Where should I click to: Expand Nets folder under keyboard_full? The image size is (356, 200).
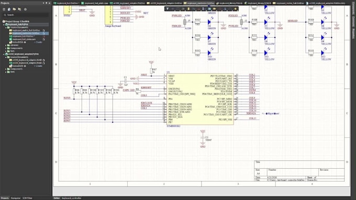(x=6, y=51)
